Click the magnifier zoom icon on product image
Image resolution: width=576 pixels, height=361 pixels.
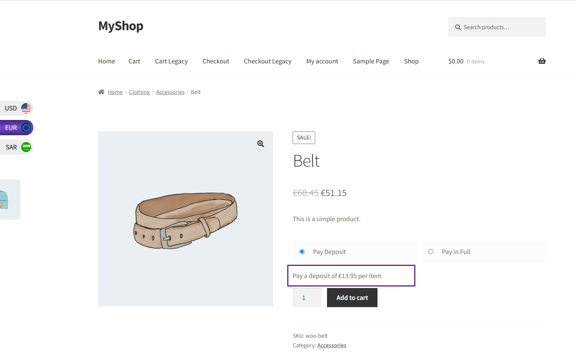click(260, 144)
